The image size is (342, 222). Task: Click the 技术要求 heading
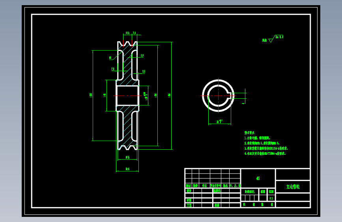point(249,133)
